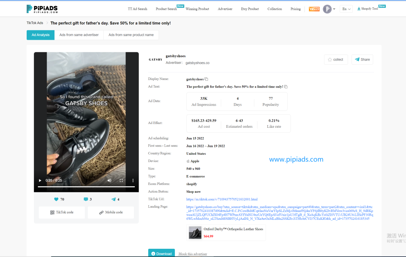Open the video more options menu
The image size is (406, 257).
(133, 180)
